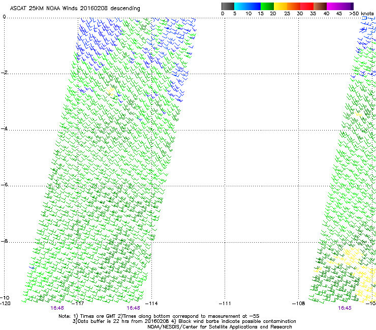Click the '16:46' time label left of -114
The height and width of the screenshot is (330, 376).
pos(133,308)
